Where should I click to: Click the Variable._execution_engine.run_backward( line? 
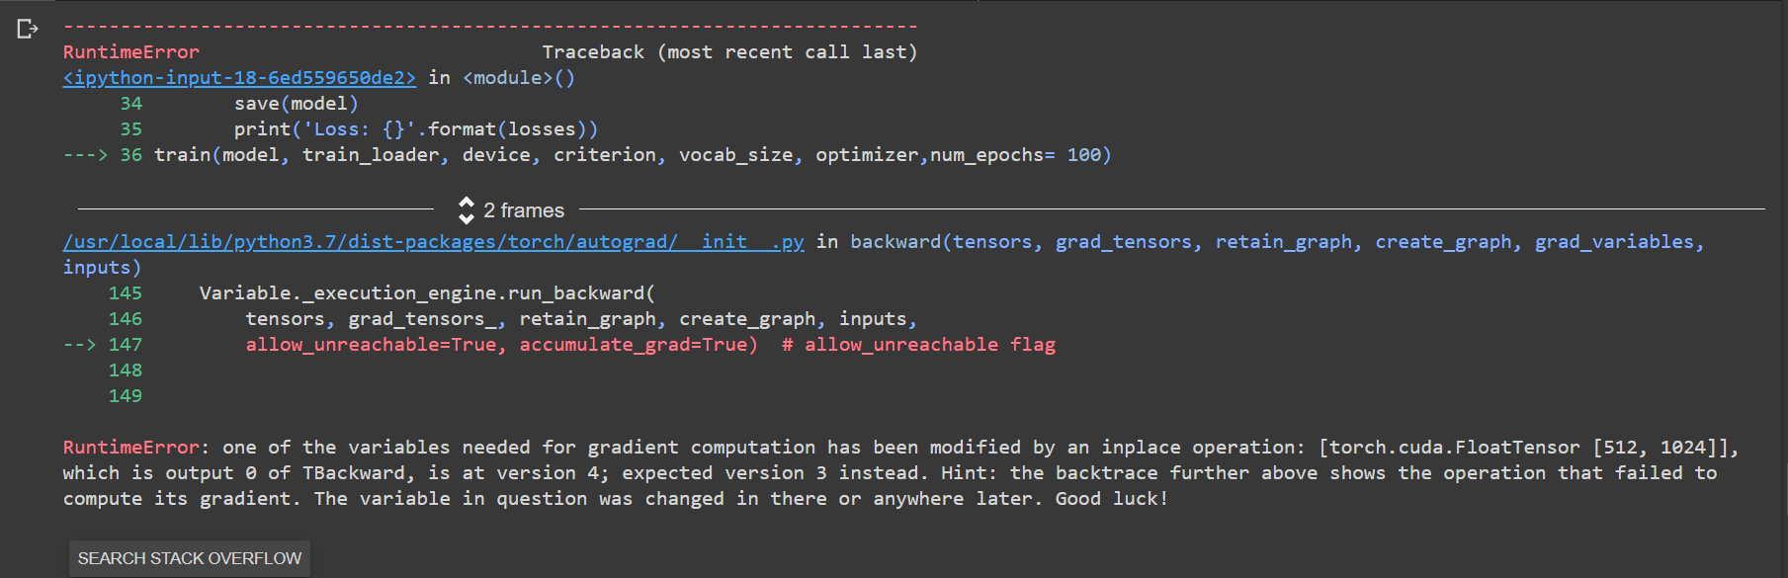pyautogui.click(x=427, y=293)
